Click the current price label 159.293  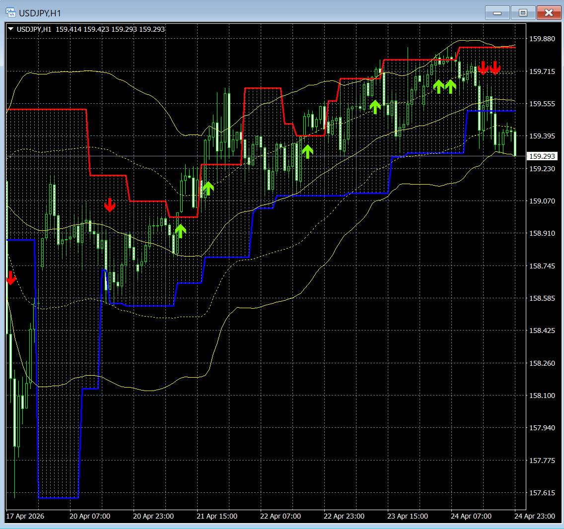(542, 156)
